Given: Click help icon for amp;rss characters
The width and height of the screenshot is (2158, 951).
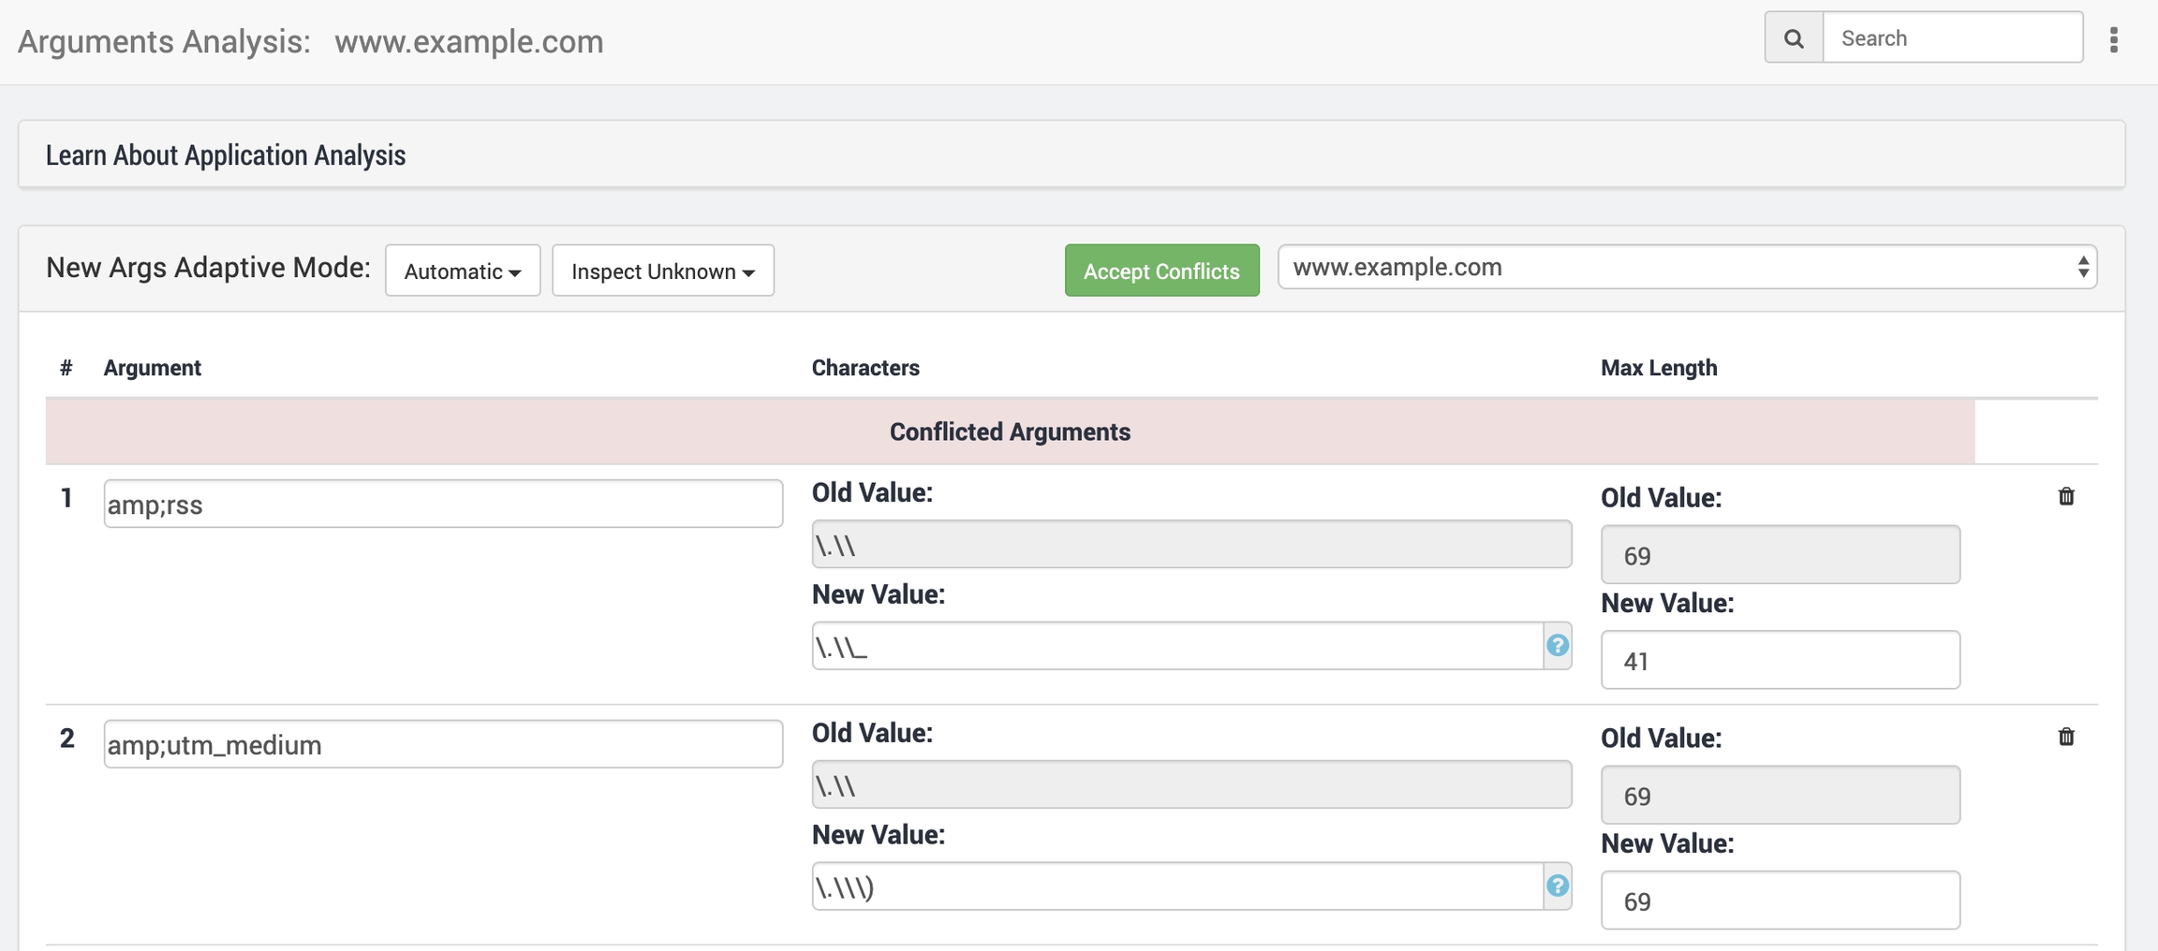Looking at the screenshot, I should (1557, 646).
